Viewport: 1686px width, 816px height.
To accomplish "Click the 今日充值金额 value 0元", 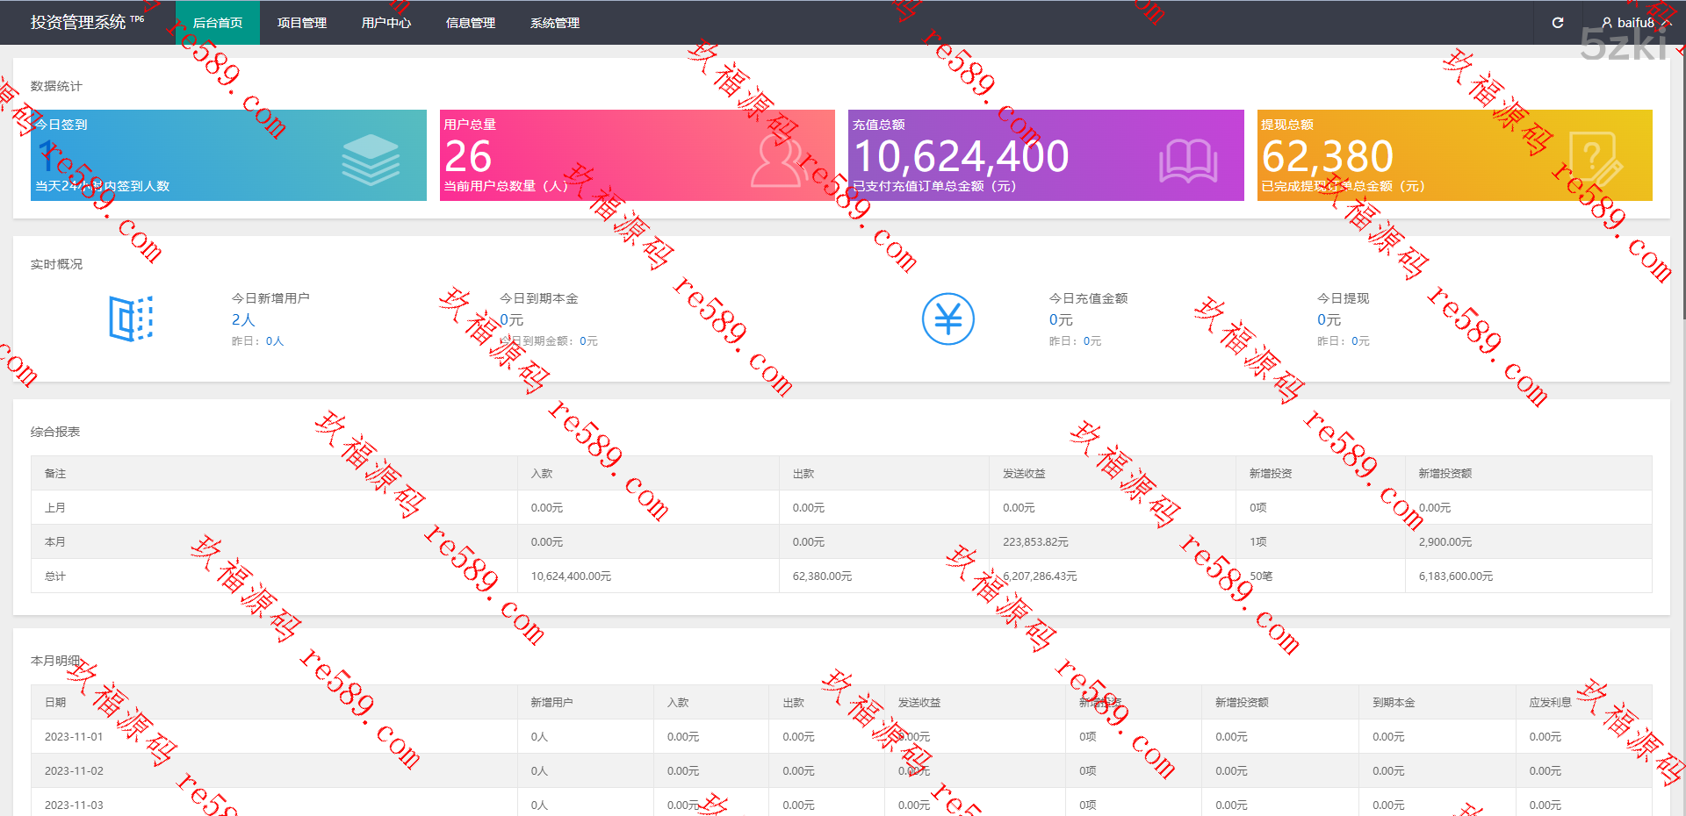I will pyautogui.click(x=1061, y=320).
